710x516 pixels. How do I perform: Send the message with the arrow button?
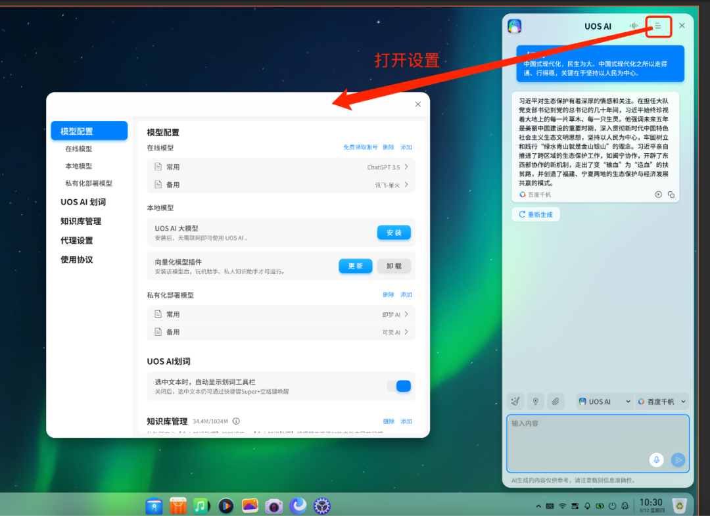click(x=678, y=460)
